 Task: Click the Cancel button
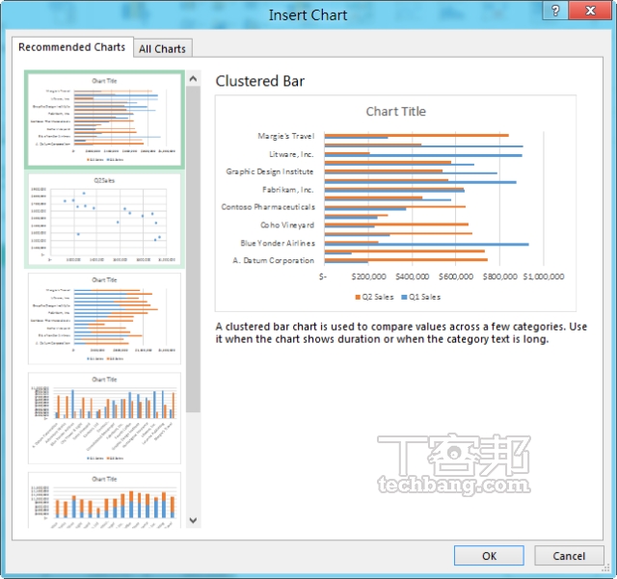pyautogui.click(x=569, y=556)
